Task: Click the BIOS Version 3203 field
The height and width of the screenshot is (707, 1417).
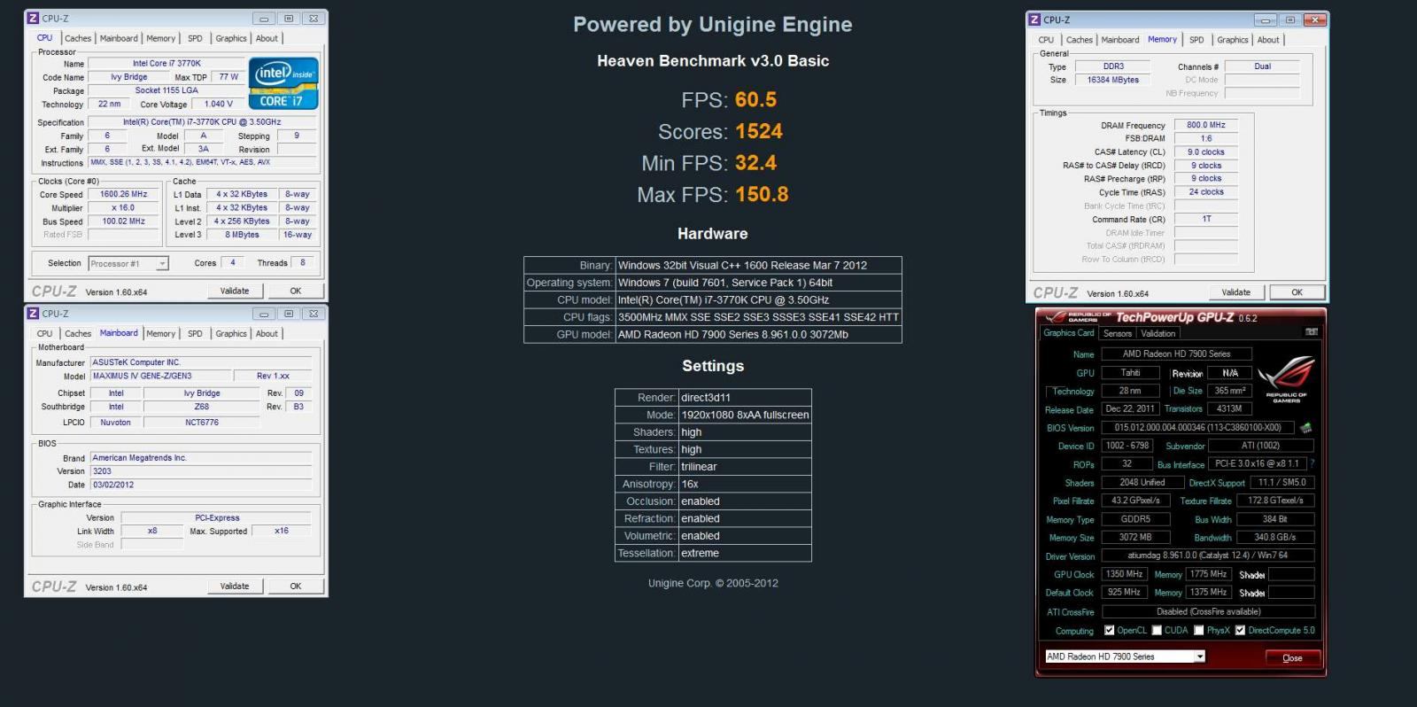Action: coord(201,471)
